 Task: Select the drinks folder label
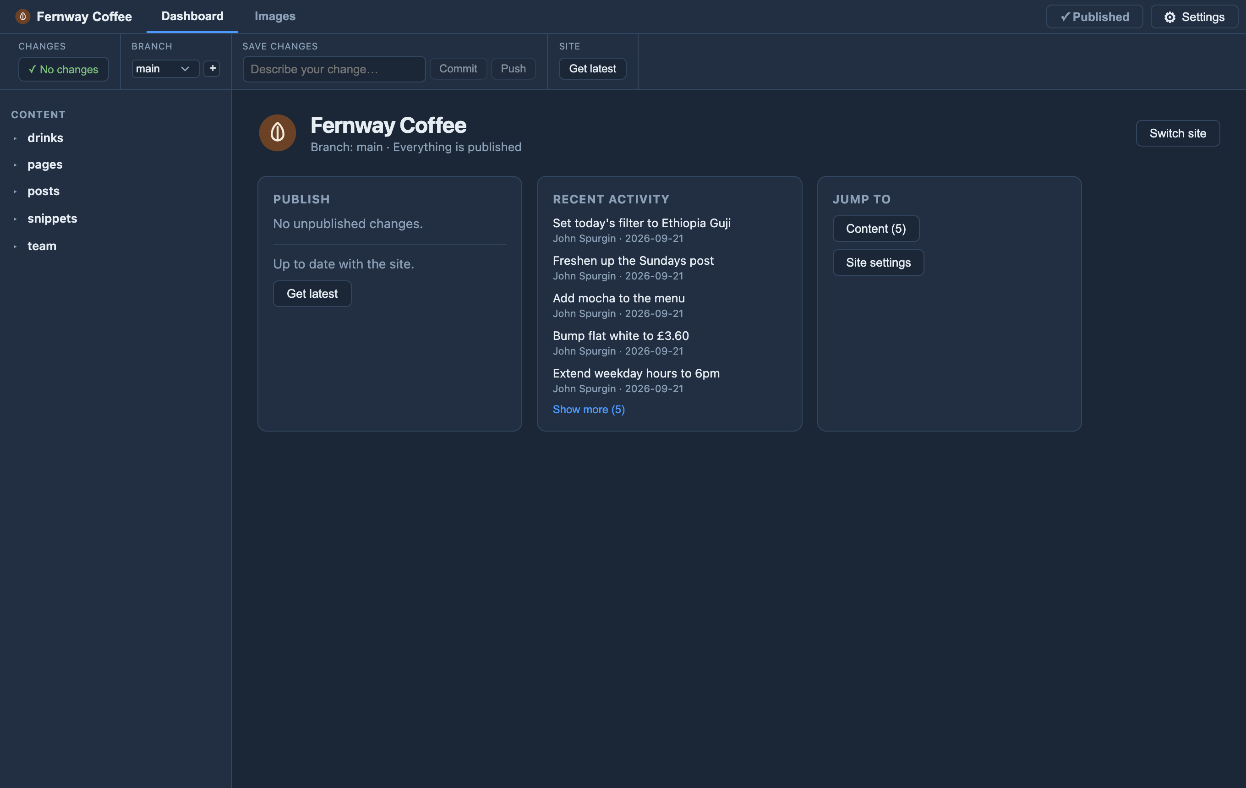click(x=45, y=137)
